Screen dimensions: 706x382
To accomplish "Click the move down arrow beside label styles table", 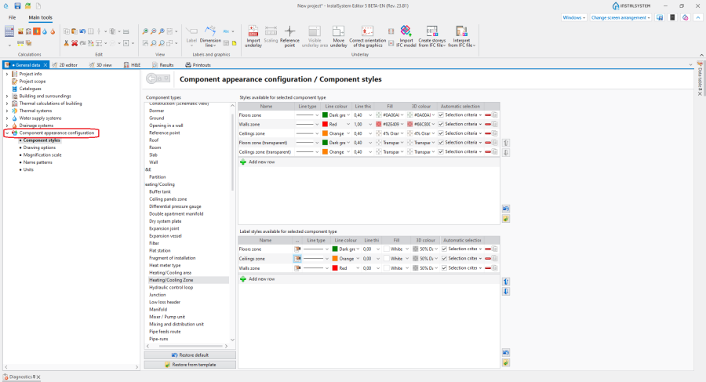I will 506,292.
